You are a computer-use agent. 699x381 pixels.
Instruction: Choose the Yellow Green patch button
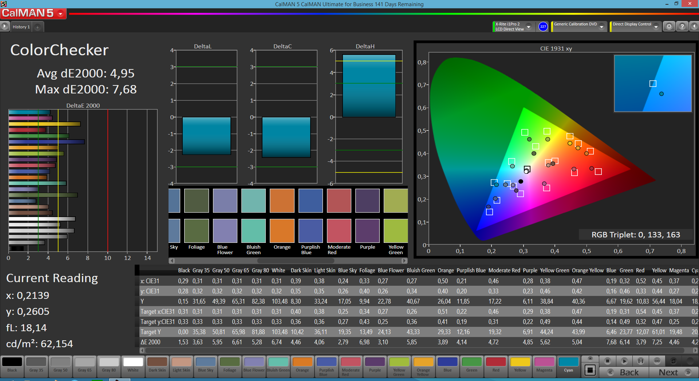399,366
